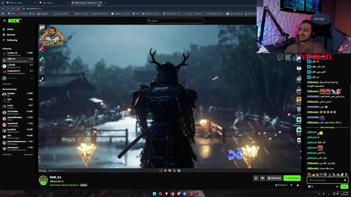Screen dimensions: 351x197
Task: Open Browse in sidebar
Action: click(x=11, y=34)
